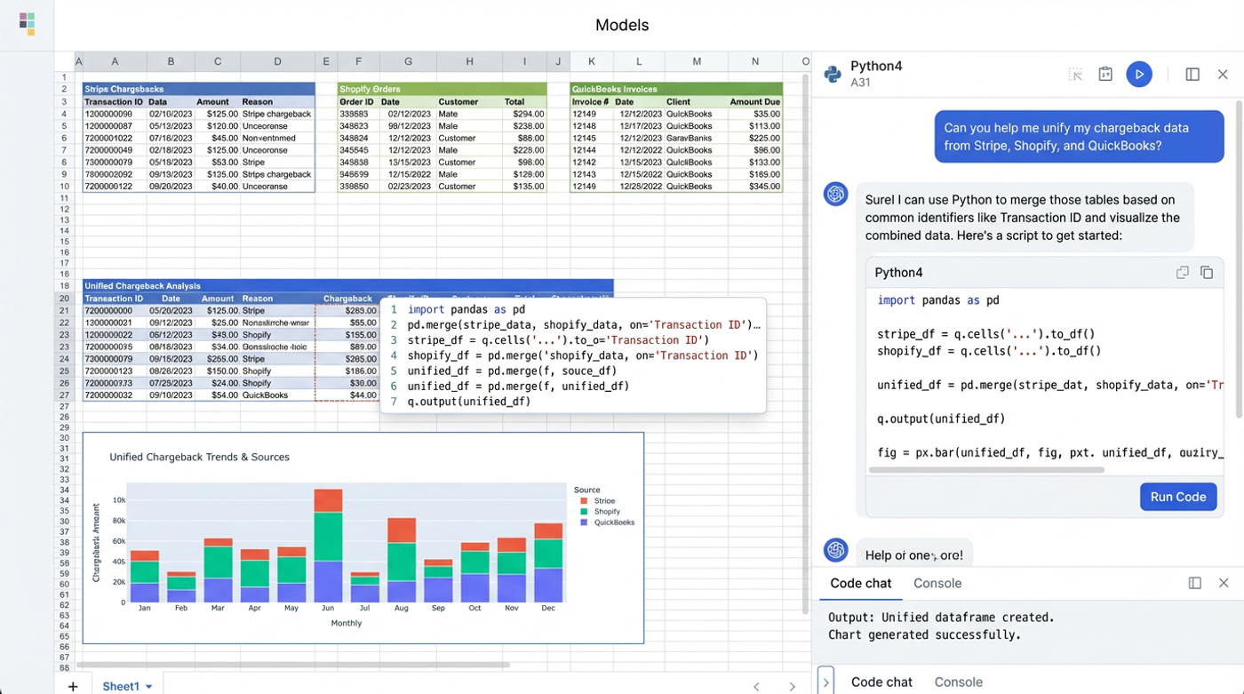Click the "Amount Due" column heading

pos(755,101)
